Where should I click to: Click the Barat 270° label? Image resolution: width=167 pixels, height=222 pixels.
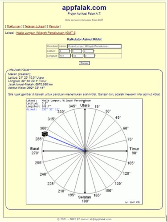[x=35, y=151]
